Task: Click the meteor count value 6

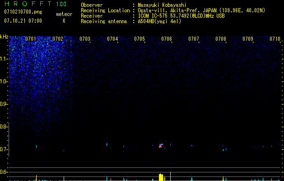Action: tap(64, 21)
